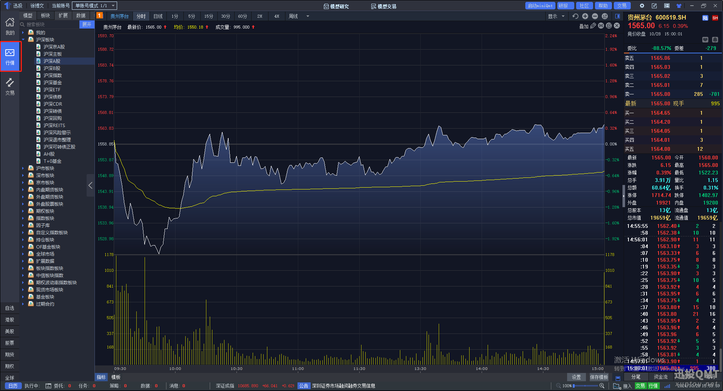Open the 港股 sidebar item
Image resolution: width=723 pixels, height=391 pixels.
coord(10,320)
